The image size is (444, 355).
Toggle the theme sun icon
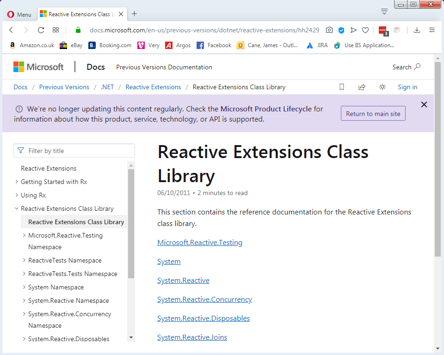(x=382, y=87)
